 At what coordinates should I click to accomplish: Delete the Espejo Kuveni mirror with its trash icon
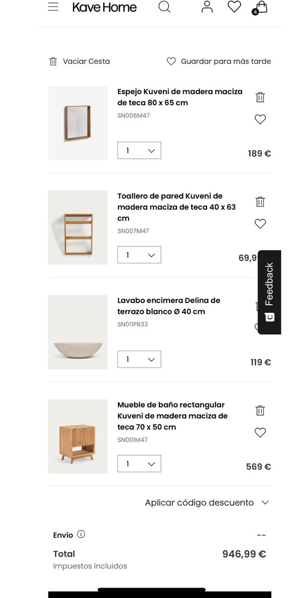(260, 97)
